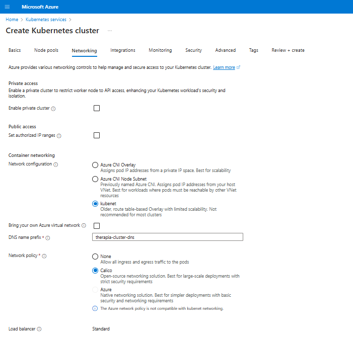Select Calico network policy radio button
The height and width of the screenshot is (340, 353).
[x=95, y=271]
